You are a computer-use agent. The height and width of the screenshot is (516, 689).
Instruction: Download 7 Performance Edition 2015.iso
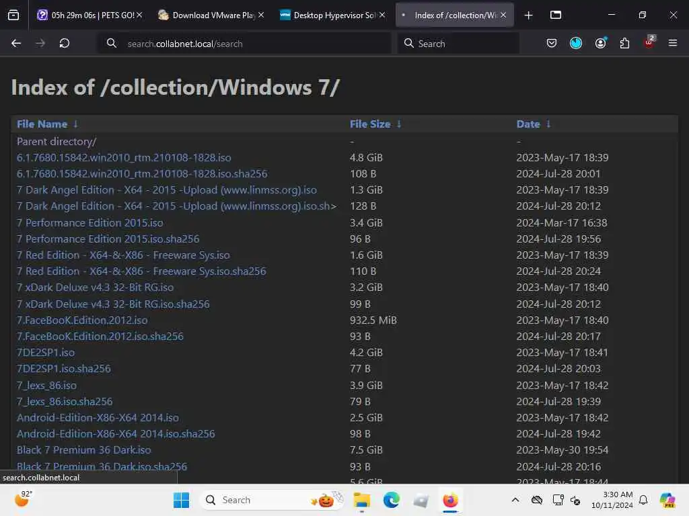89,223
